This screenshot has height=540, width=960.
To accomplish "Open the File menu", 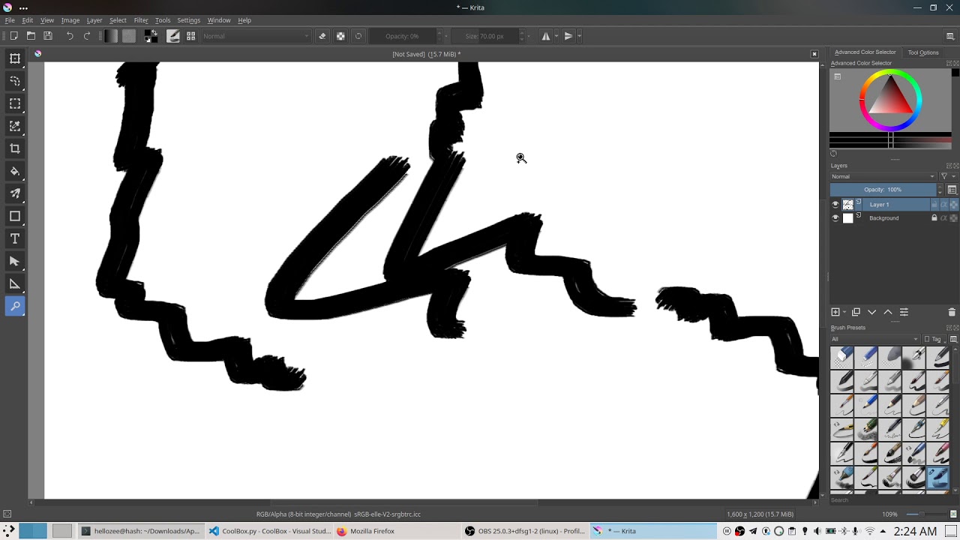I will point(10,20).
